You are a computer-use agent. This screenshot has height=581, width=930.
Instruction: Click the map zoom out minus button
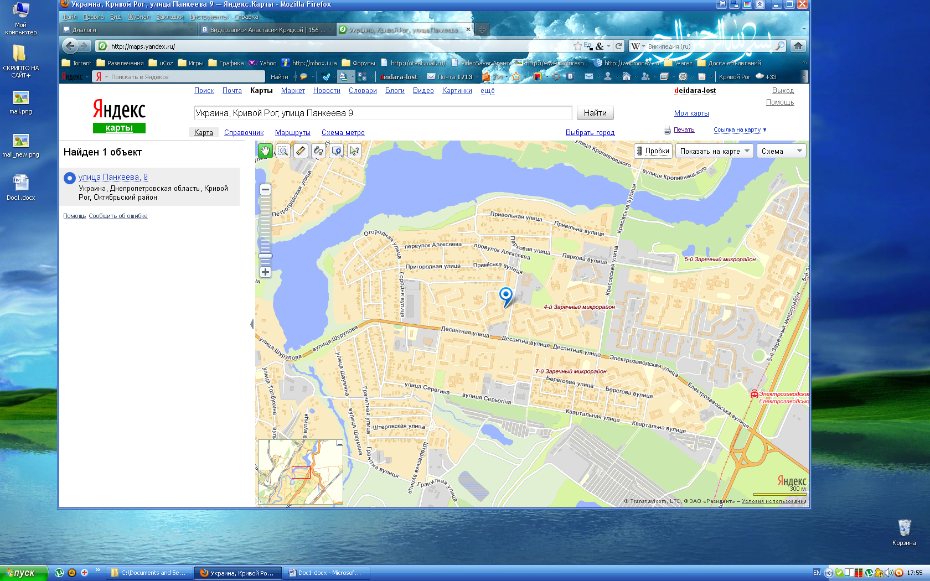[x=265, y=189]
